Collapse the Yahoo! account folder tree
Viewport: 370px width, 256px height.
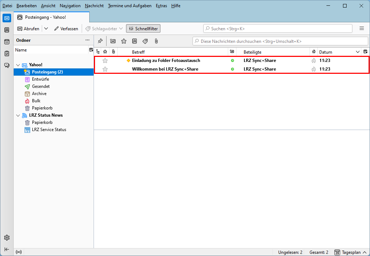pyautogui.click(x=18, y=65)
